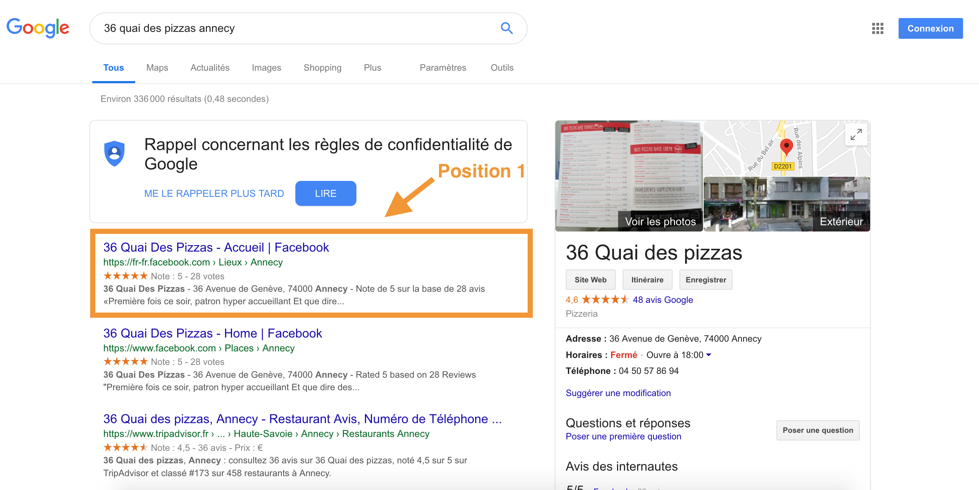Switch to the Maps tab
Screen dimensions: 979x490
tap(157, 68)
